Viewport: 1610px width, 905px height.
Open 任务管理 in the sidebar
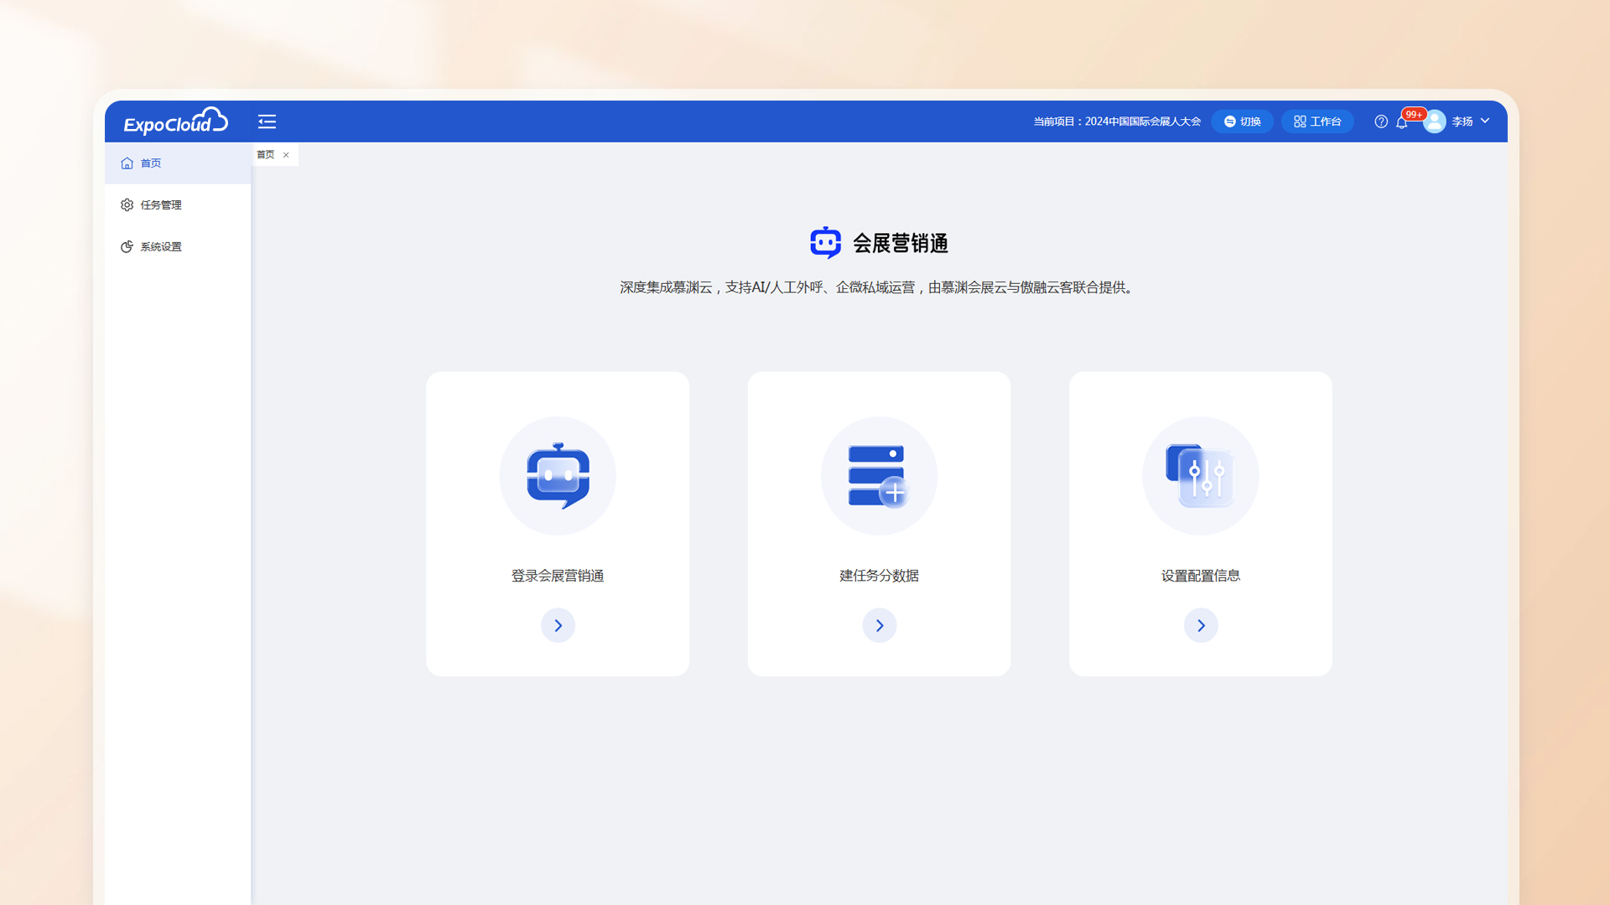(178, 205)
